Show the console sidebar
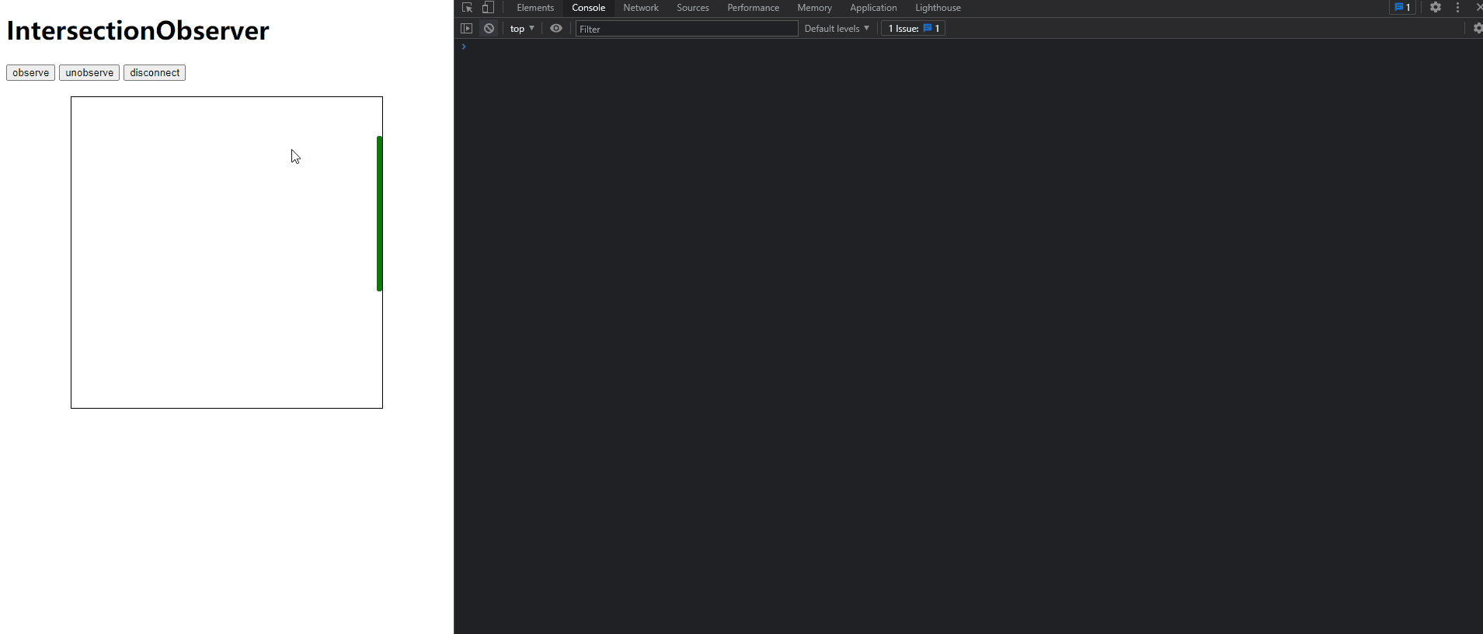 tap(466, 29)
